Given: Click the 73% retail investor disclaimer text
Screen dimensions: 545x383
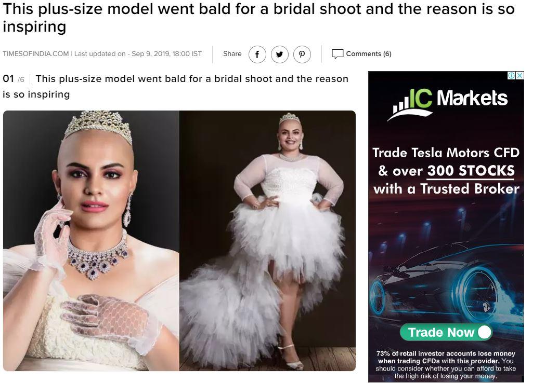Looking at the screenshot, I should click(x=446, y=365).
